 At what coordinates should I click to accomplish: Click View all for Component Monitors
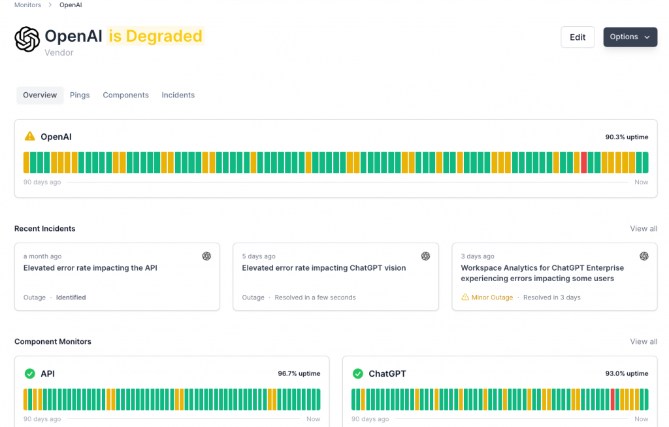tap(644, 341)
